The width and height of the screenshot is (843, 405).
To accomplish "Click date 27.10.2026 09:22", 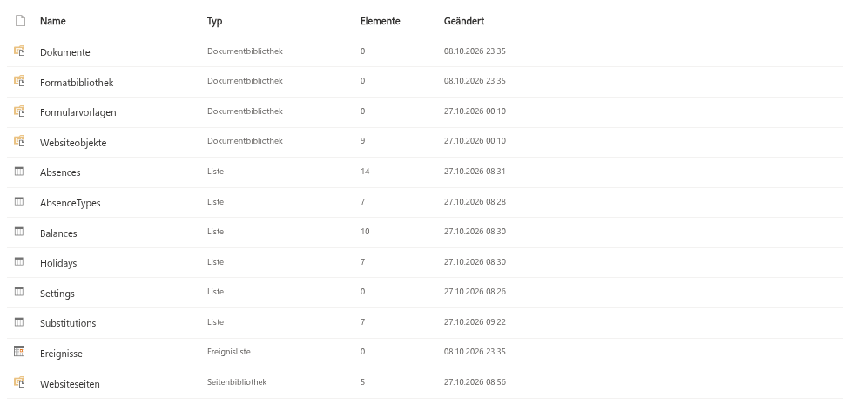I will tap(475, 321).
